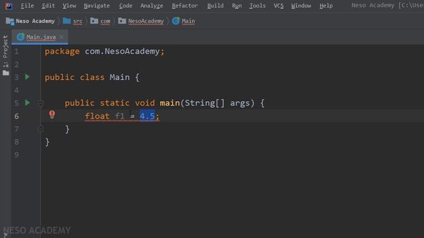Open the Tools menu
This screenshot has height=238, width=424.
click(257, 6)
